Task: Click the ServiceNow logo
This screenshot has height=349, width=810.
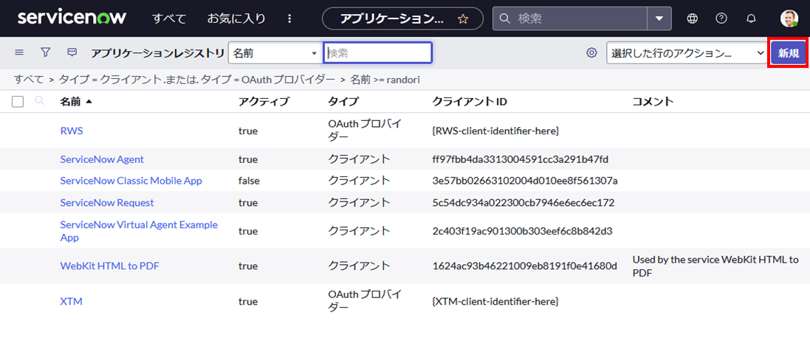Action: [72, 18]
